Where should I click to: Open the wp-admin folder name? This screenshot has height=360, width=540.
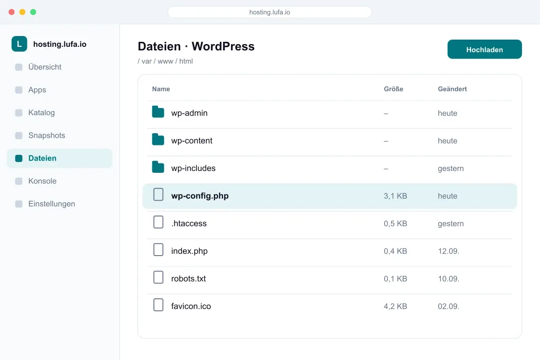(190, 113)
